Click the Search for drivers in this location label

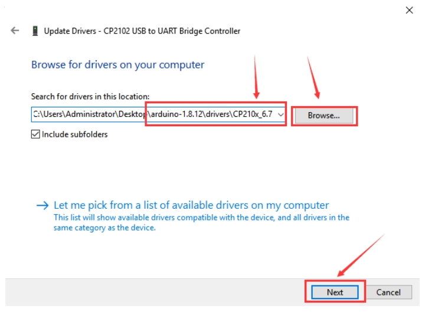90,96
